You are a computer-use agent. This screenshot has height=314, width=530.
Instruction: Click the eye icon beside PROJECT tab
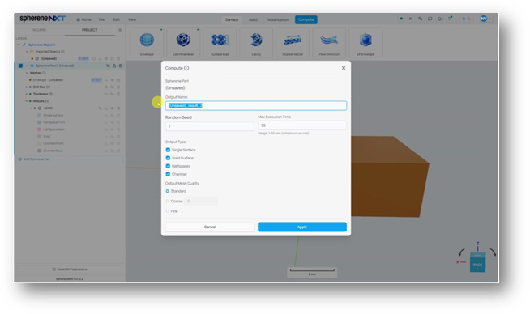(x=120, y=30)
